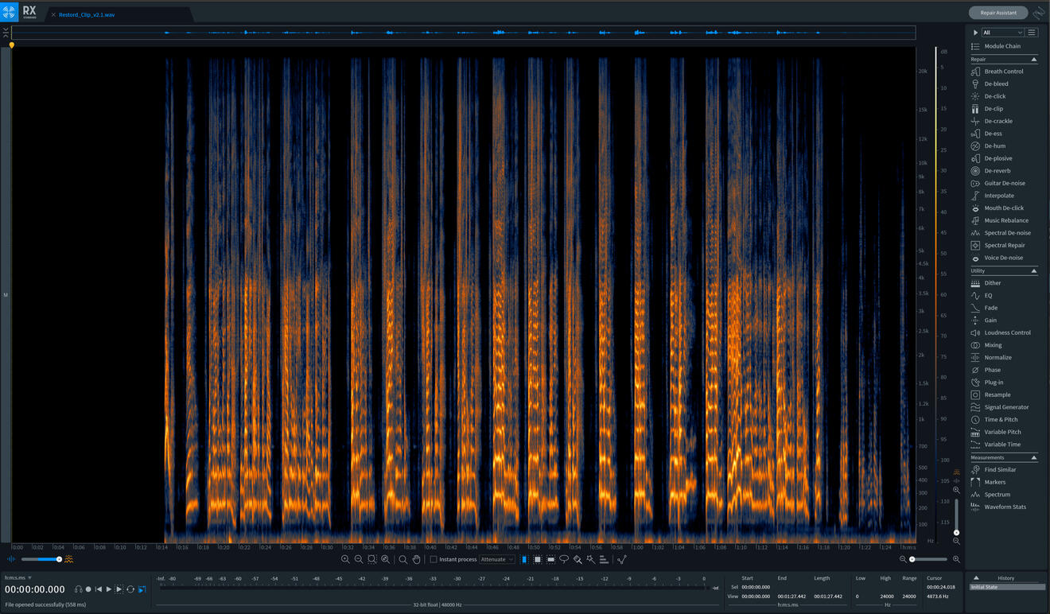Open the Spectral Repair module
Viewport: 1050px width, 614px height.
(1004, 246)
